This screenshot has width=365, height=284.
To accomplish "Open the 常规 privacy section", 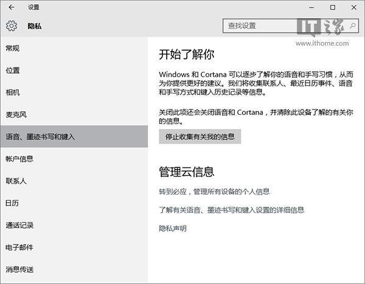I will click(13, 48).
